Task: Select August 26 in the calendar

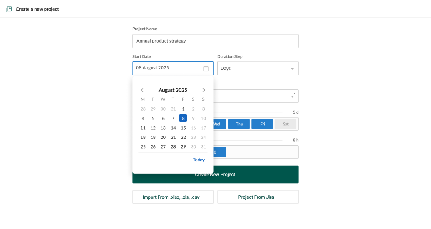Action: (153, 147)
